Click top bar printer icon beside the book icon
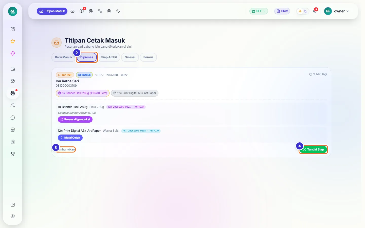Viewport: 365px width, 228px height. click(91, 11)
